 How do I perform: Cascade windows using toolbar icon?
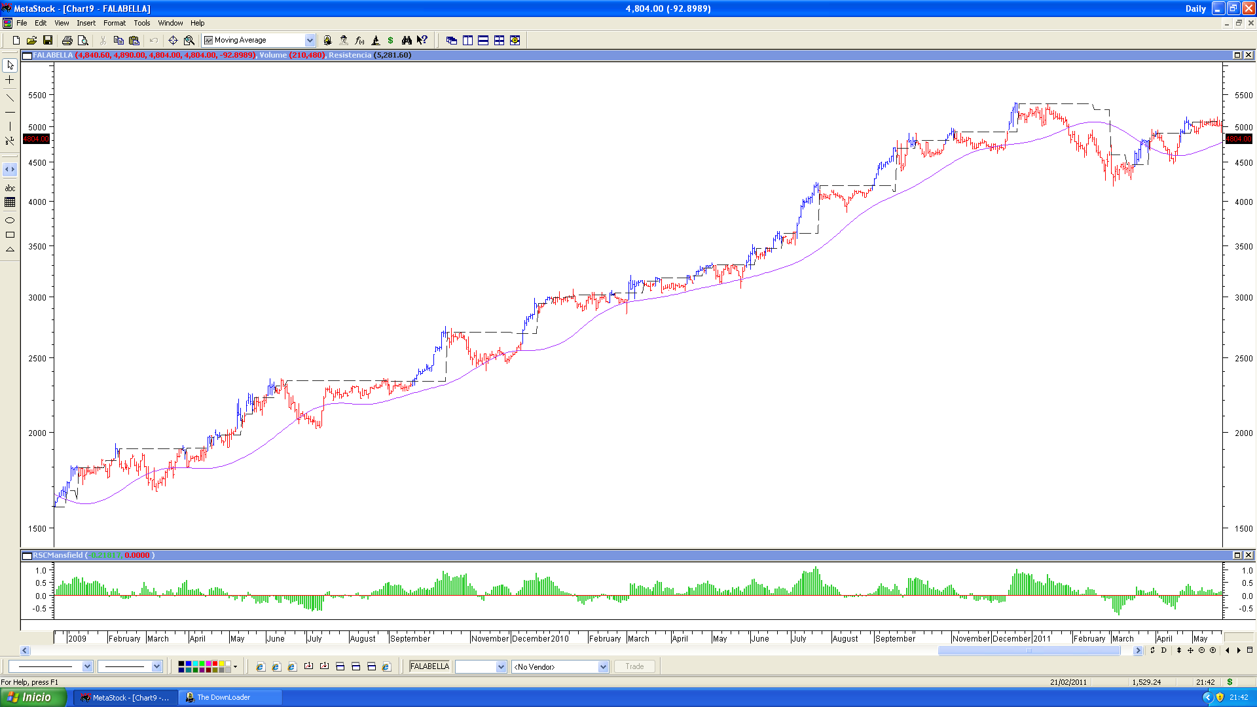(452, 41)
